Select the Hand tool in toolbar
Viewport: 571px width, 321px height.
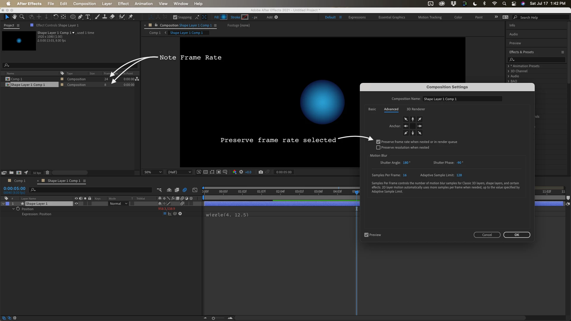[x=14, y=17]
